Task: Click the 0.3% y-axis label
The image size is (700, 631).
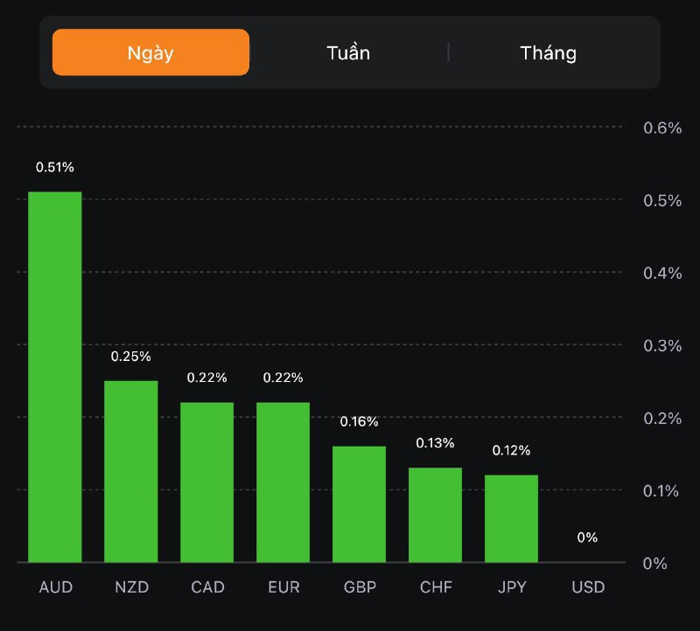Action: click(662, 346)
